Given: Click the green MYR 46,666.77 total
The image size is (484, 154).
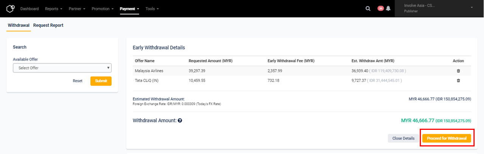Looking at the screenshot, I should click(417, 120).
